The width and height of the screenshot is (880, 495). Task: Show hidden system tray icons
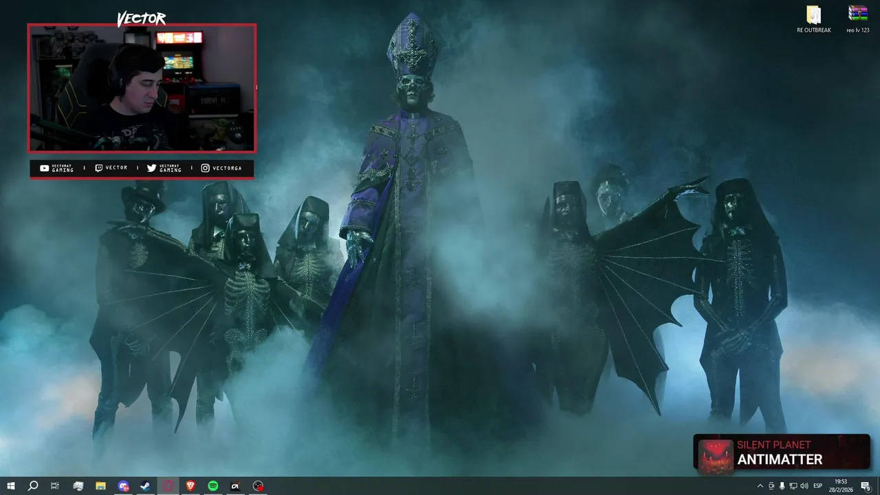pos(760,486)
